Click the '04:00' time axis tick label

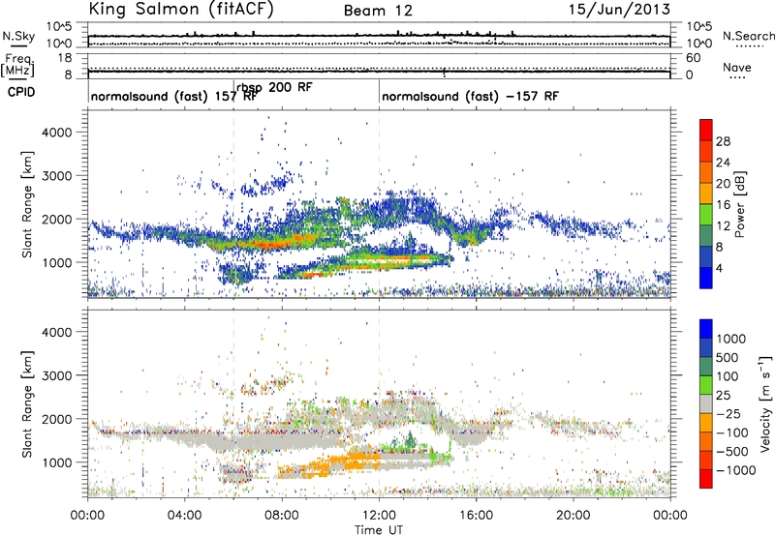tap(184, 516)
